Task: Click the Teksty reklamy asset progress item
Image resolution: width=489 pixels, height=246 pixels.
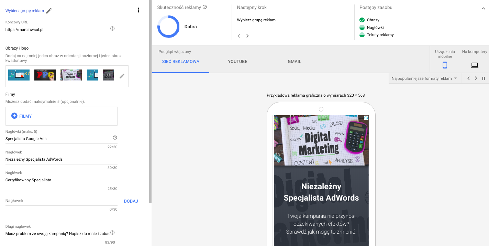Action: [x=377, y=35]
